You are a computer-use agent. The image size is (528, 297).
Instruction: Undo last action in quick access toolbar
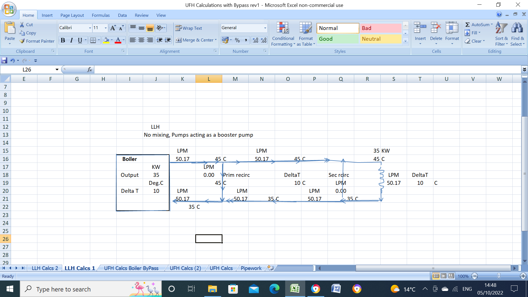click(x=12, y=61)
